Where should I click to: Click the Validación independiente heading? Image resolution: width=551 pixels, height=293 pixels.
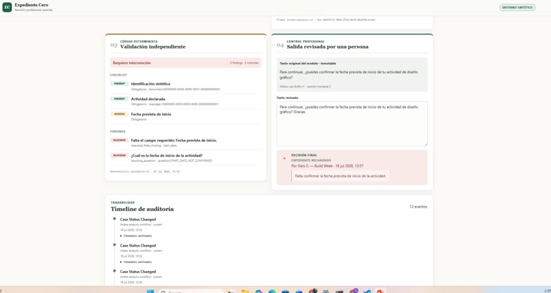[x=153, y=46]
